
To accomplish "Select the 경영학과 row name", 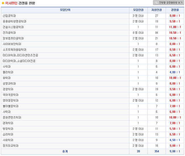I will coord(8,89).
